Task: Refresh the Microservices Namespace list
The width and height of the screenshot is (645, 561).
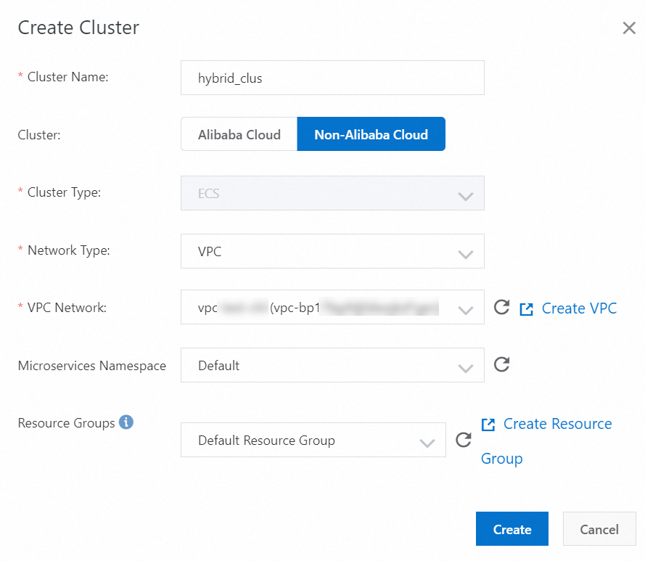Action: coord(501,364)
